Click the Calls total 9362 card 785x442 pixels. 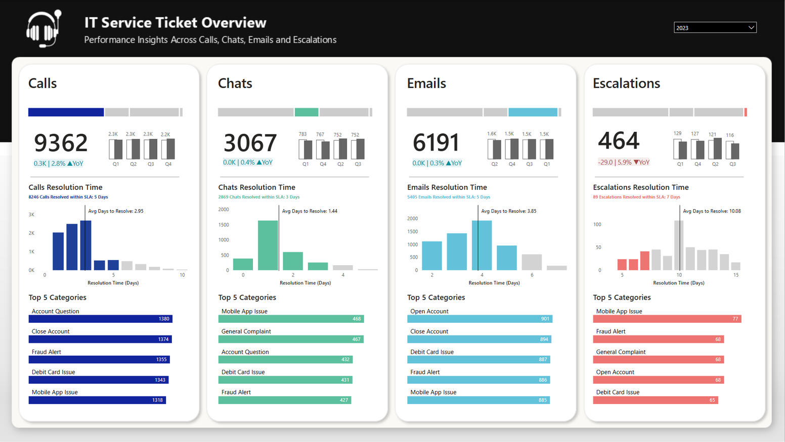click(x=61, y=142)
